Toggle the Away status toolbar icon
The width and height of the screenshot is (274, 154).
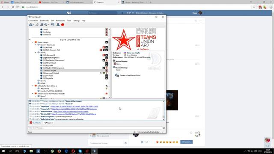point(42,25)
